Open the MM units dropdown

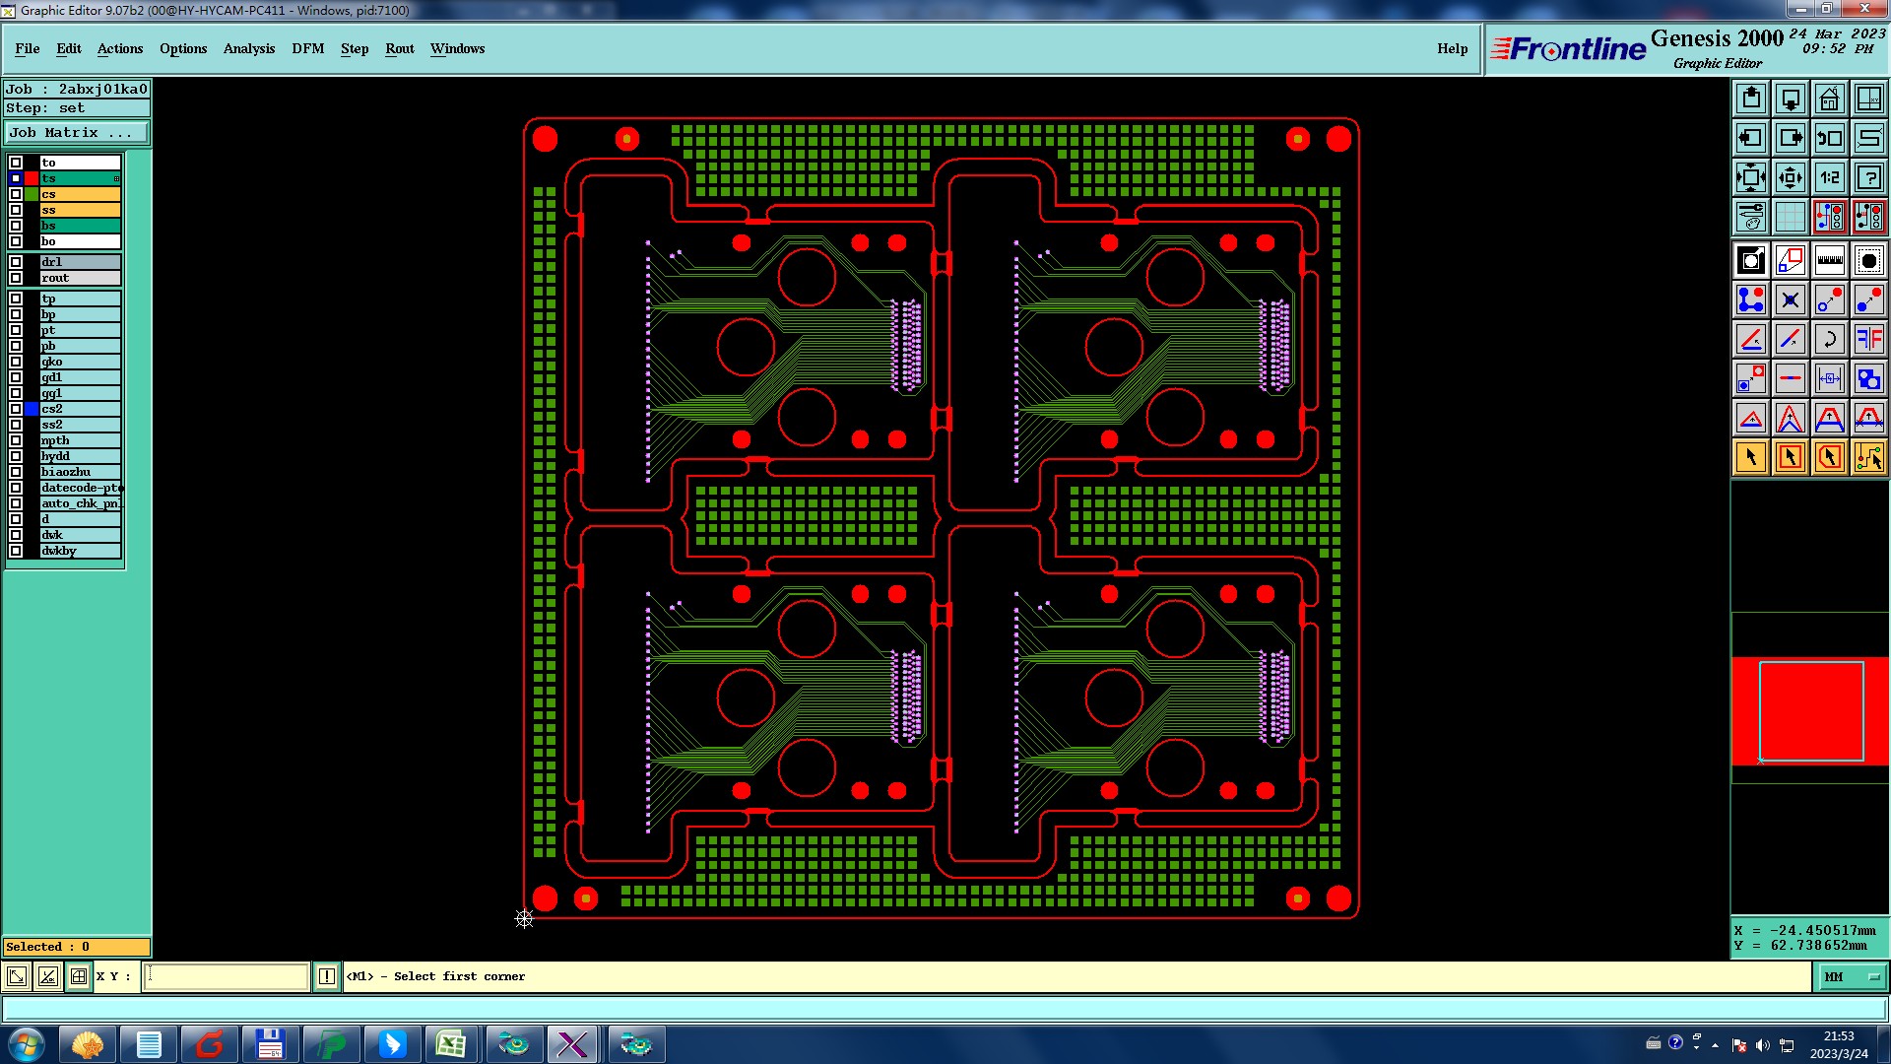(1852, 976)
